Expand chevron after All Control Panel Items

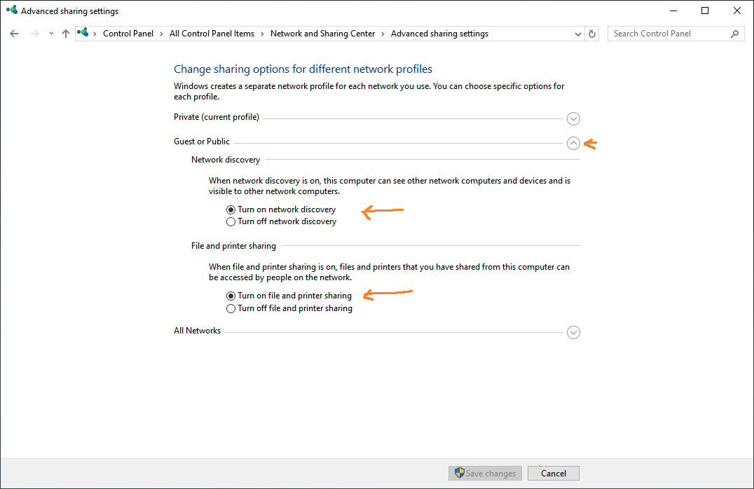(262, 34)
